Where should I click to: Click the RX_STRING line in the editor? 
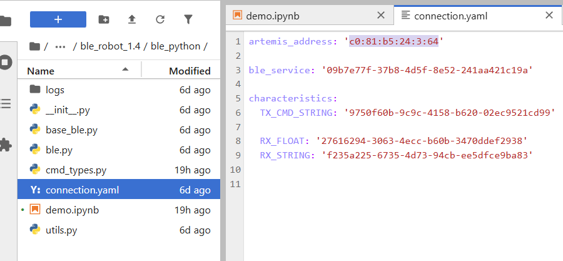(395, 155)
